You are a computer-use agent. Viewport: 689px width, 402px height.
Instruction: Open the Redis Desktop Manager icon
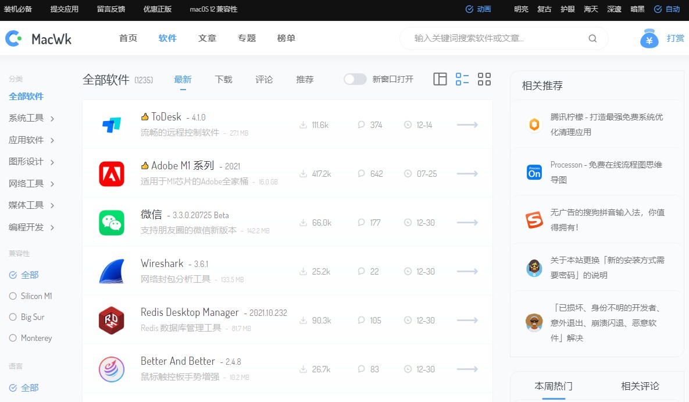click(x=112, y=320)
